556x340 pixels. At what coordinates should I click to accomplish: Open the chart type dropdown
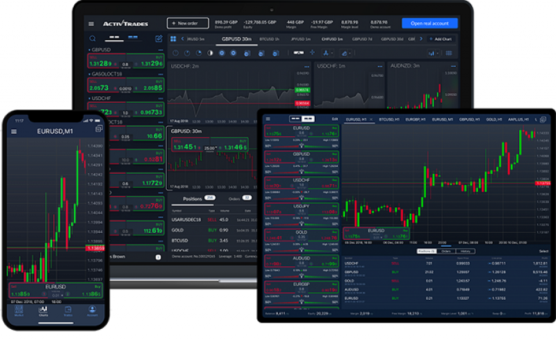tap(433, 54)
